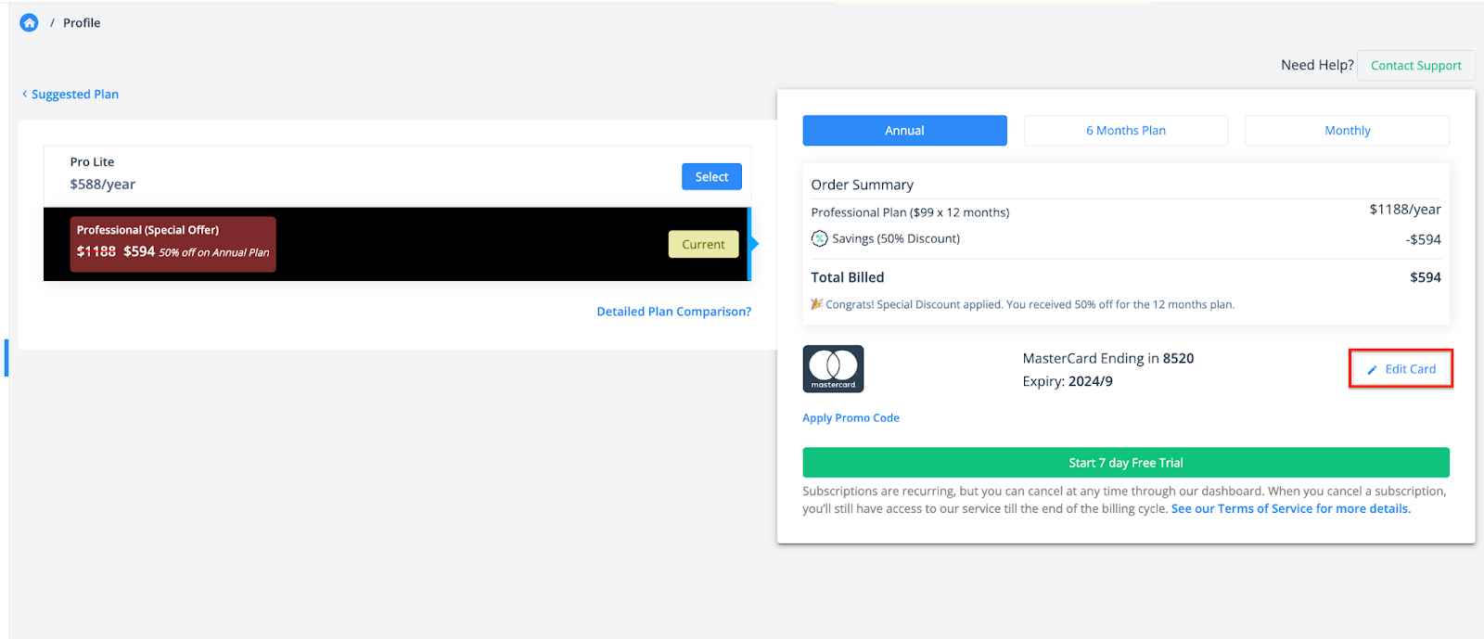Click the Edit Card button
Viewport: 1484px width, 639px height.
tap(1401, 369)
